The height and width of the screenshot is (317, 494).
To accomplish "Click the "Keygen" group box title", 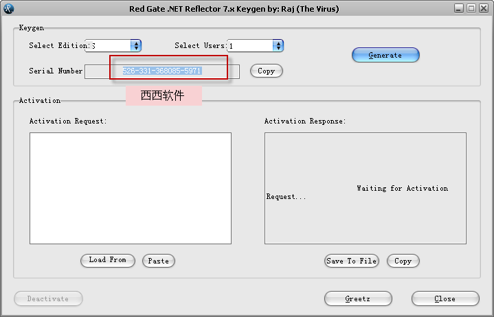I will pos(32,27).
